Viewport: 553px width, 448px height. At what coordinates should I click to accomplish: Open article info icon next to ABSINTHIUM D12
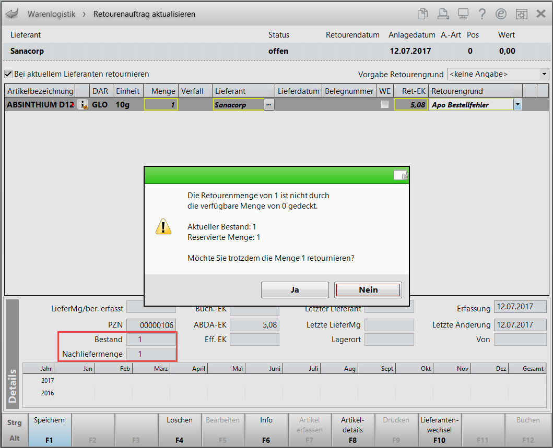point(83,105)
